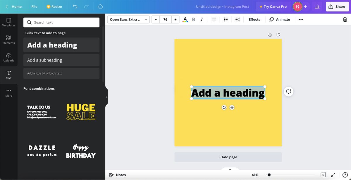This screenshot has height=180, width=351.
Task: Click the comment bubble icon beside canvas
Action: pos(289,92)
